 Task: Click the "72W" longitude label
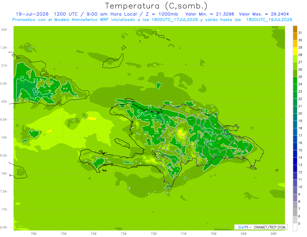click(x=153, y=234)
